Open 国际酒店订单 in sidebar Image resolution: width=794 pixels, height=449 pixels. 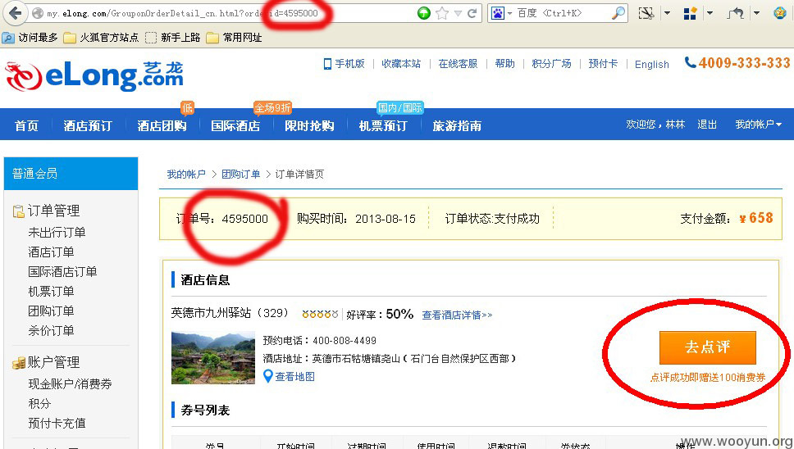pyautogui.click(x=63, y=272)
